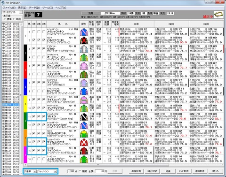This screenshot has height=177, width=226.
Task: Click the pink silks icon for horse 5
Action: point(84,66)
